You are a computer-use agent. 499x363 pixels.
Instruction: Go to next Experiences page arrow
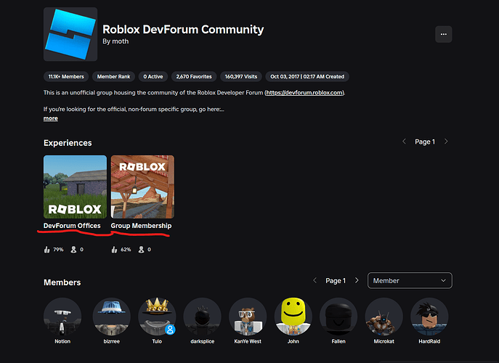[446, 142]
